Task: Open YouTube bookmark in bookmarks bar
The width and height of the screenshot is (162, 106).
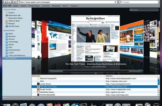Action: pyautogui.click(x=46, y=6)
